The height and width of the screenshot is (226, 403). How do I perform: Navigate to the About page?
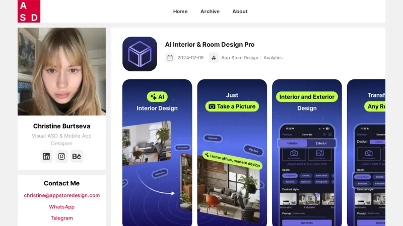point(240,12)
